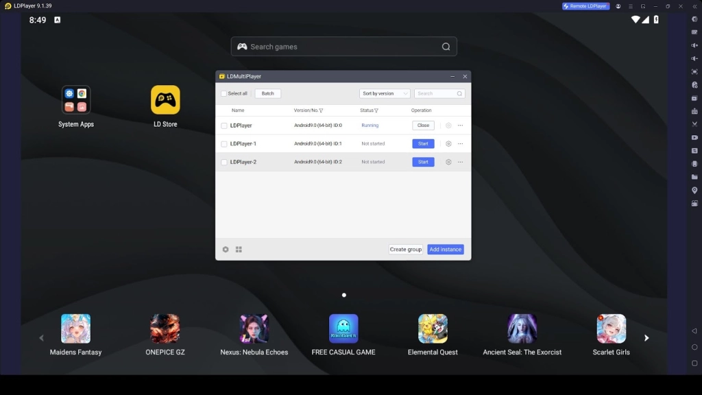This screenshot has width=702, height=395.
Task: Click the Search games input field
Action: pyautogui.click(x=344, y=47)
